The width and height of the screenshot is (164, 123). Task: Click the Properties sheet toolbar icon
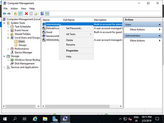[31, 14]
